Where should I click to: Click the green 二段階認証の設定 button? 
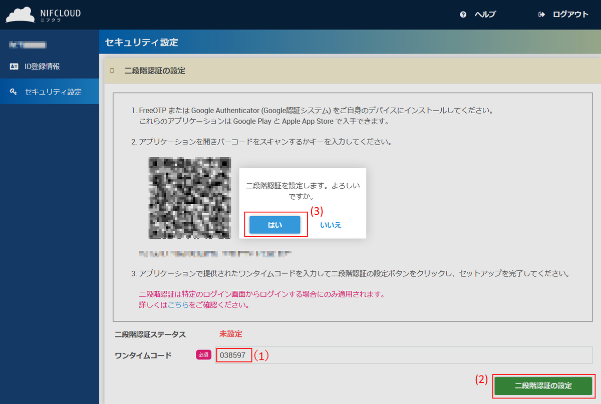(x=543, y=386)
